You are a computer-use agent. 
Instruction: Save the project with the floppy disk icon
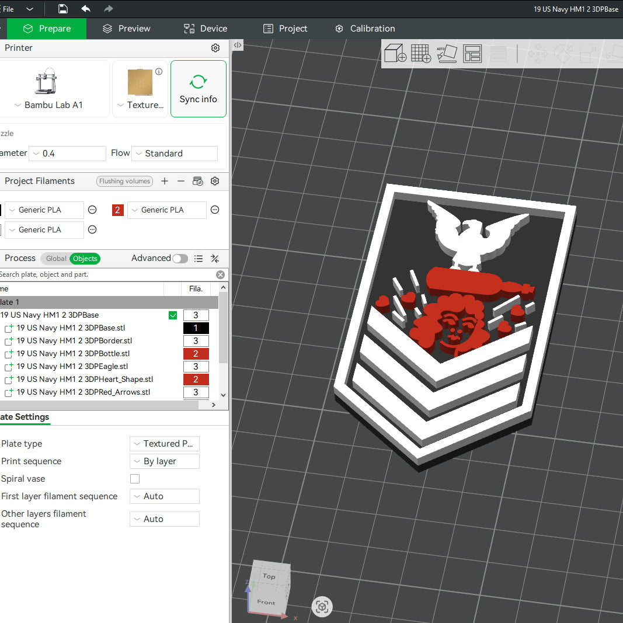coord(63,9)
